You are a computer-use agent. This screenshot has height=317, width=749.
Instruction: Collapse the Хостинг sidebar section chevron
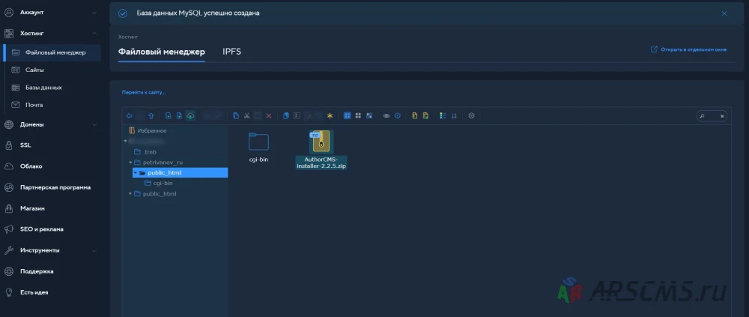[x=94, y=33]
